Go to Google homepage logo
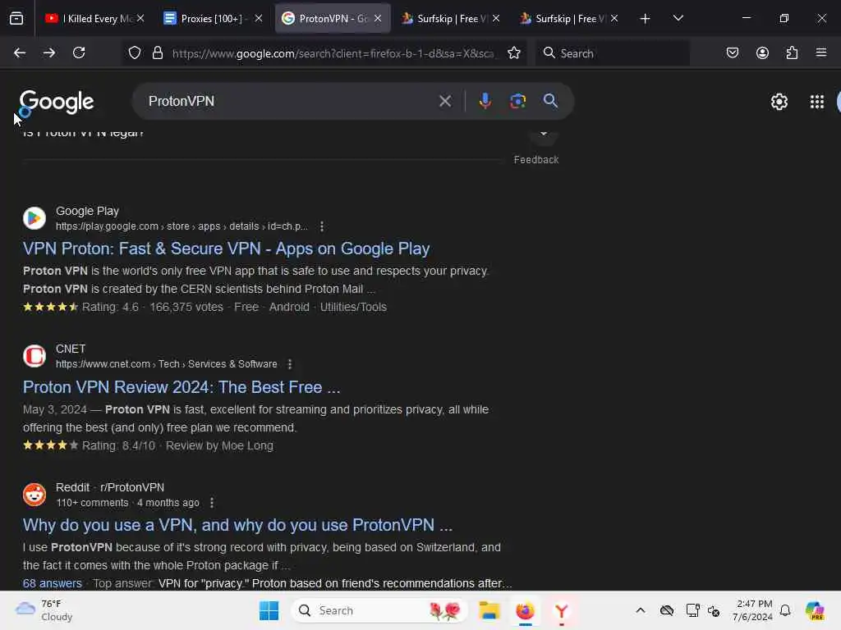Image resolution: width=841 pixels, height=630 pixels. tap(57, 102)
